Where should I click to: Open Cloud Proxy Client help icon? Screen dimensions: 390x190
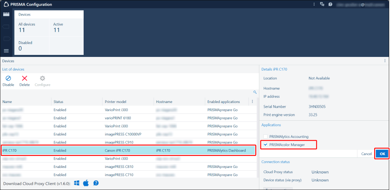point(96,183)
